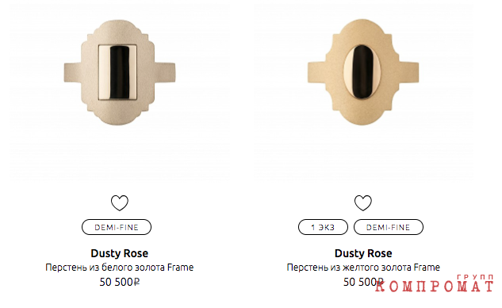Viewport: 502px width, 308px height.
Task: Open Dusty Rose title above white gold description
Action: 120,253
